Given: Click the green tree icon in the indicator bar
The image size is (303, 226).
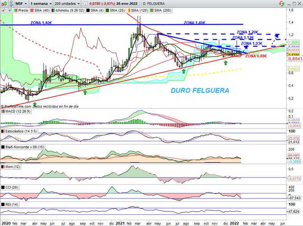Looking at the screenshot, I should (9, 10).
